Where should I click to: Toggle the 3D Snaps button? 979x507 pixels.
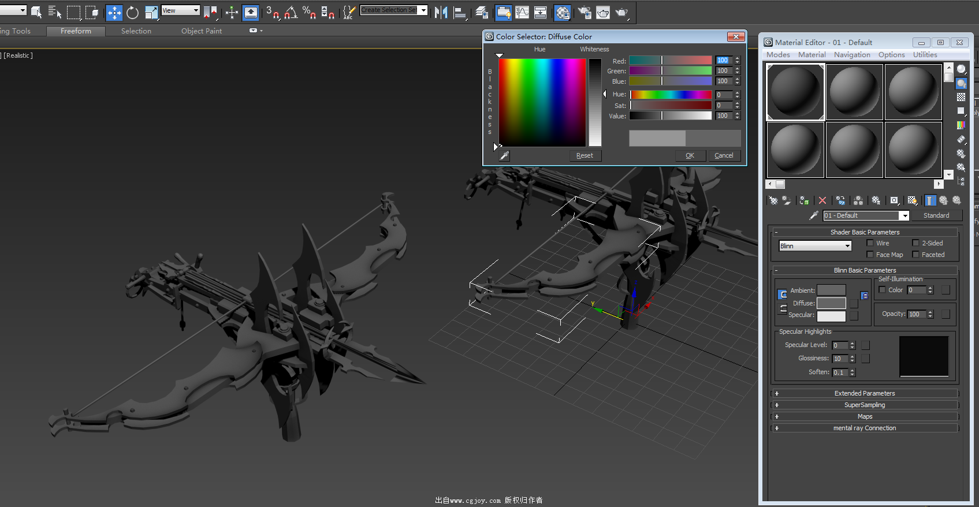pos(273,12)
